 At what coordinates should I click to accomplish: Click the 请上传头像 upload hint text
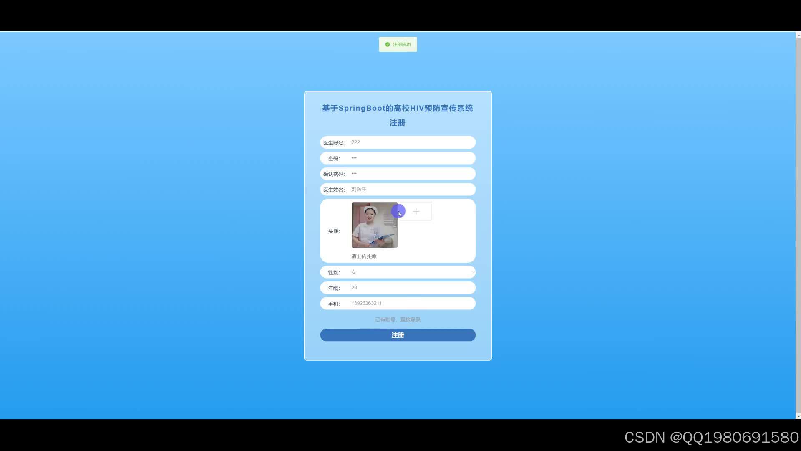click(x=363, y=256)
